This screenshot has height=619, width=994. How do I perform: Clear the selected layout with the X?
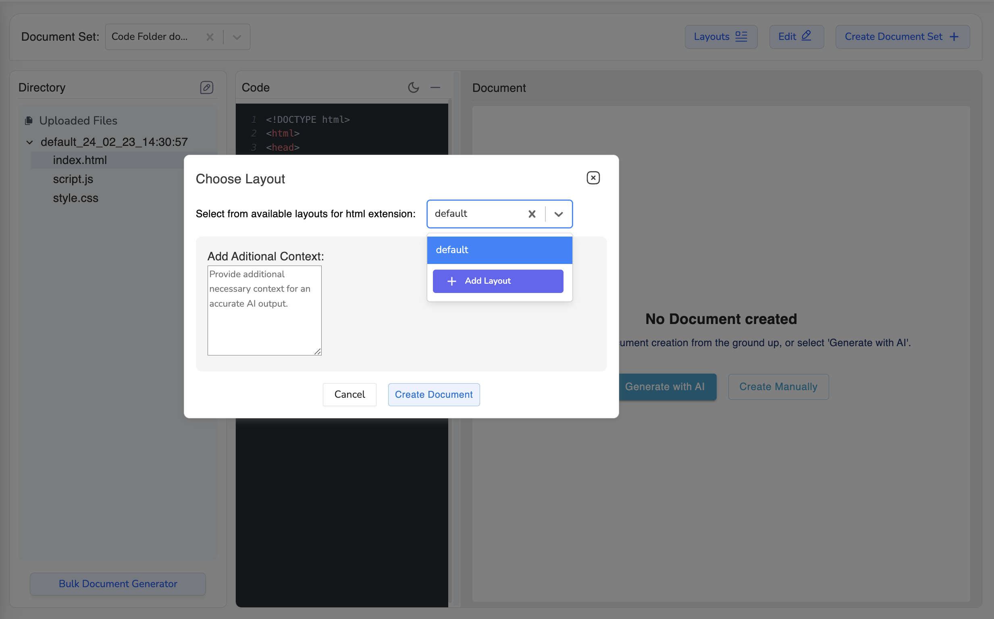531,214
